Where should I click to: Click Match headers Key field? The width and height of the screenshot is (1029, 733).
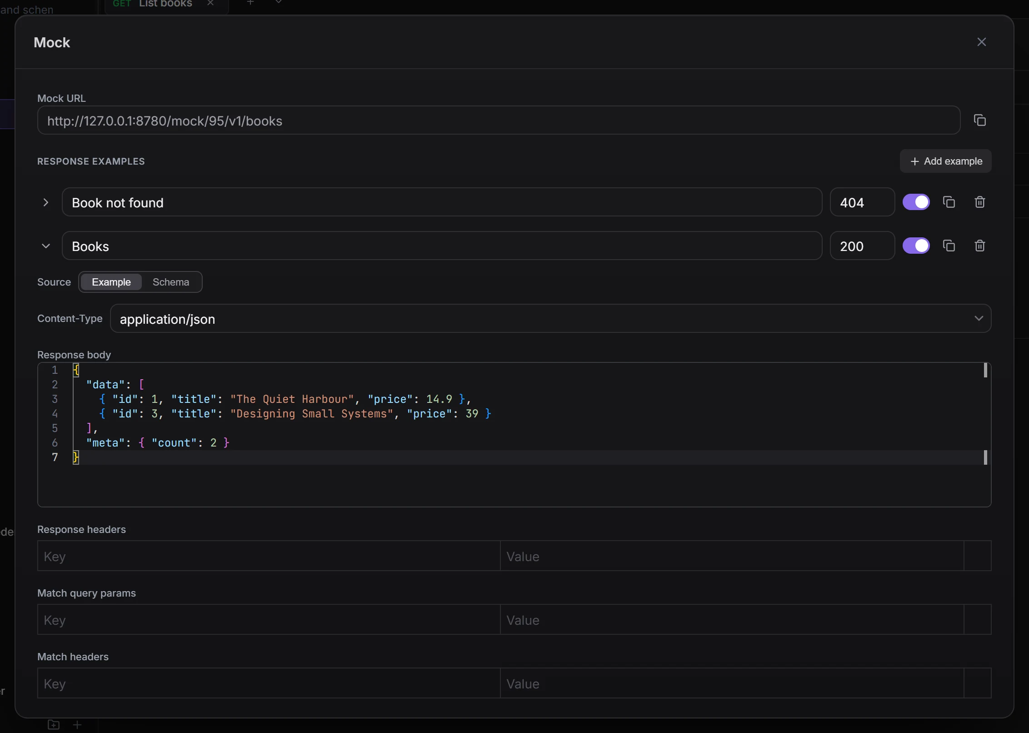click(269, 683)
